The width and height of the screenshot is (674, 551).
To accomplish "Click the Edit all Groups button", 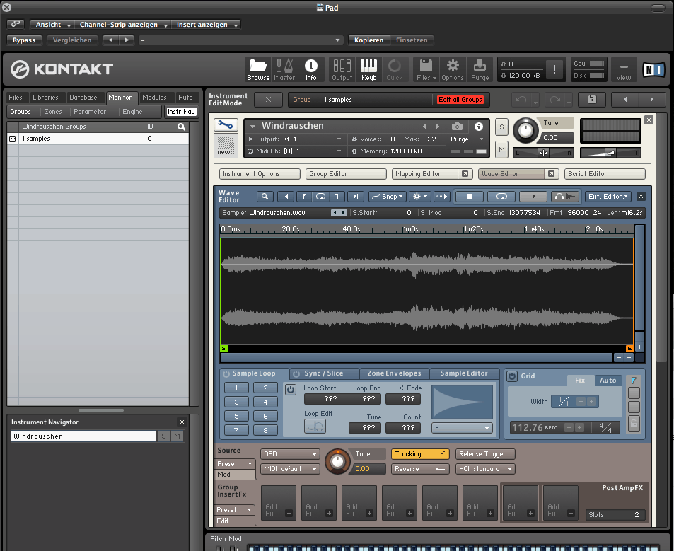I will pyautogui.click(x=460, y=100).
